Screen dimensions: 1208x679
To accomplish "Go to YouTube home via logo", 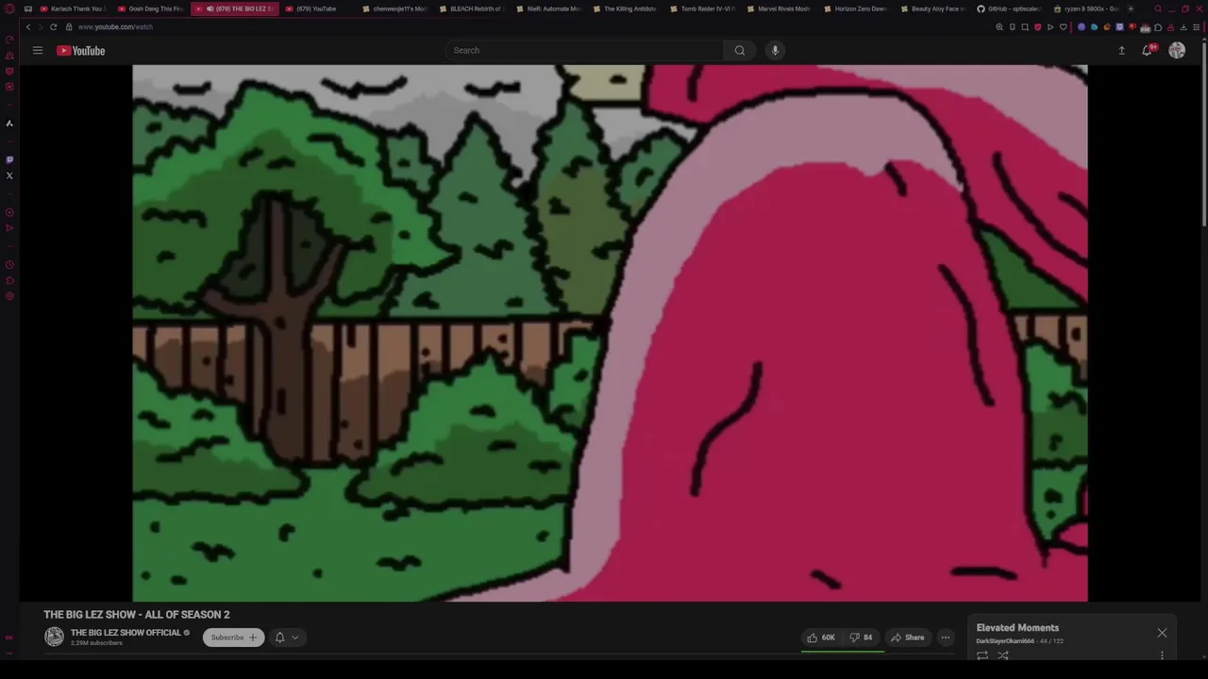I will (x=80, y=50).
